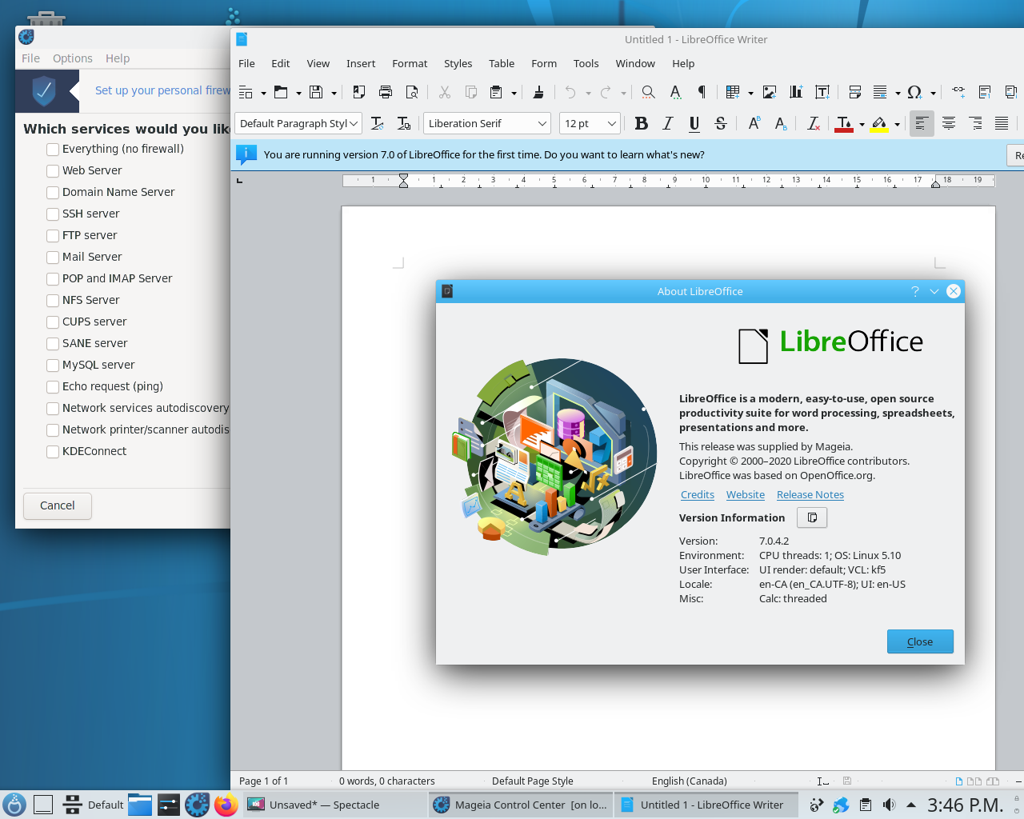Expand the Insert Table dropdown arrow
The image size is (1024, 819).
point(750,93)
